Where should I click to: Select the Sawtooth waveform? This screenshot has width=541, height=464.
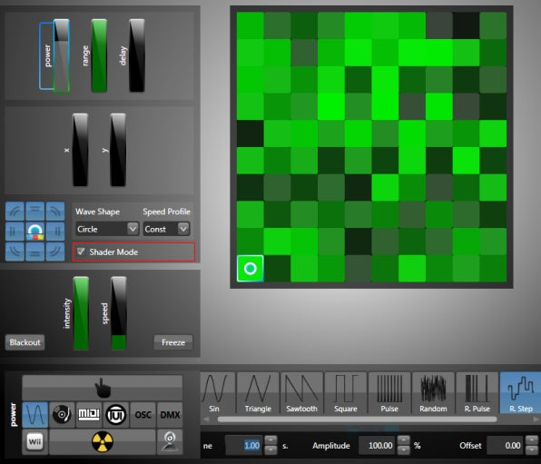pos(301,393)
